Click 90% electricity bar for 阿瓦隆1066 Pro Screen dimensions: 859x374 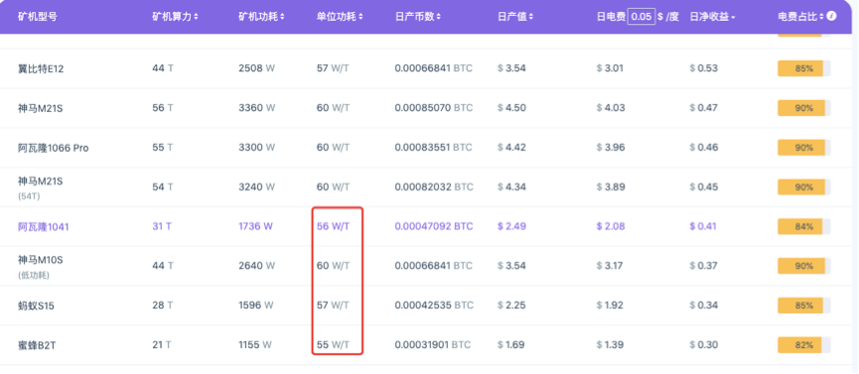coord(803,148)
